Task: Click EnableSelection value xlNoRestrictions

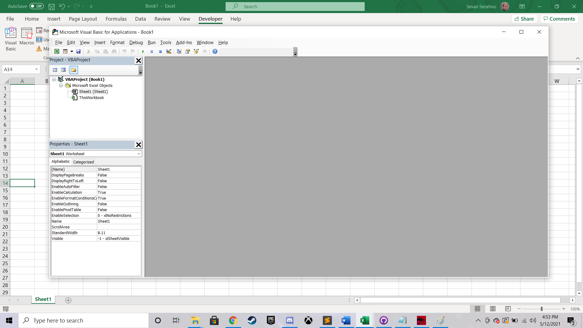Action: [x=119, y=215]
